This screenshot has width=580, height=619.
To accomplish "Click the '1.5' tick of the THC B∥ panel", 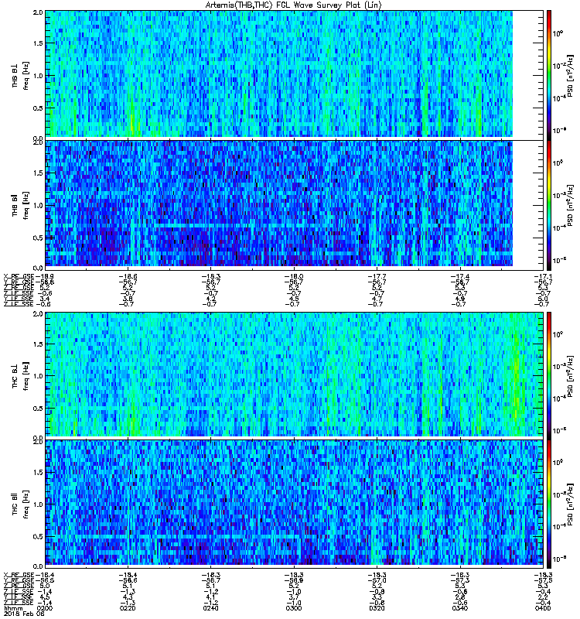I will (x=38, y=472).
